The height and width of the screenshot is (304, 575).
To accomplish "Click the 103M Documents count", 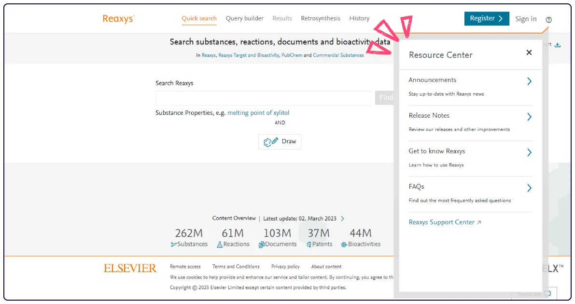I will click(277, 233).
